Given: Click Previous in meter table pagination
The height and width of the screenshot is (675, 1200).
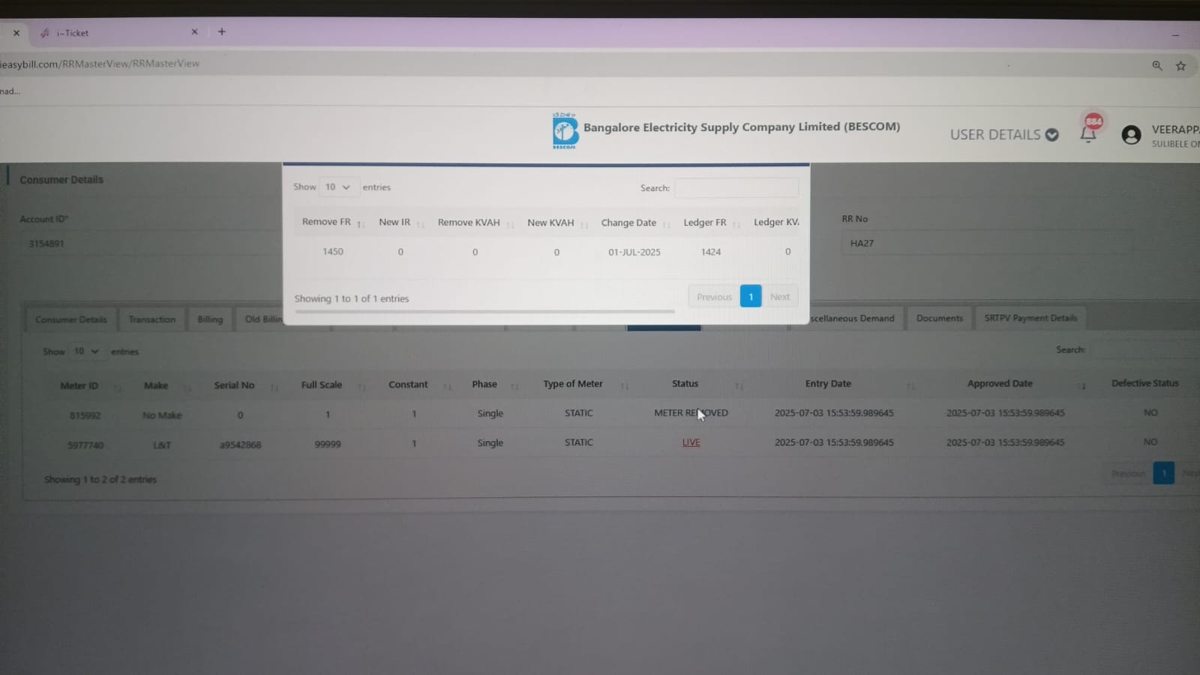Looking at the screenshot, I should pos(1128,474).
